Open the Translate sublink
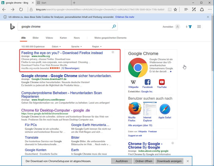Screen dimensions: 214x166 point(31,138)
